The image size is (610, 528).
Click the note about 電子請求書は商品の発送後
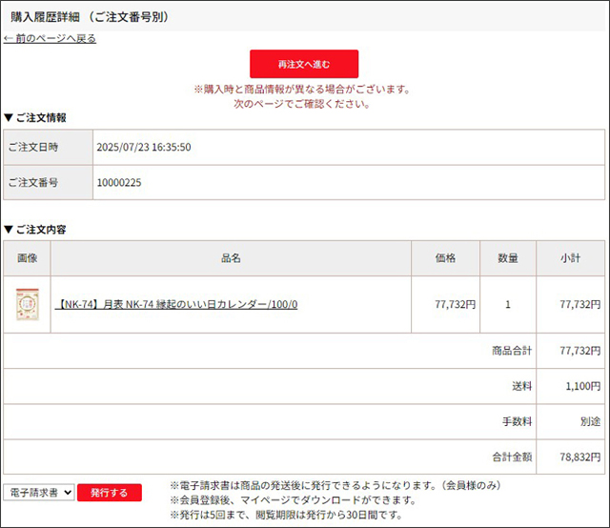335,486
